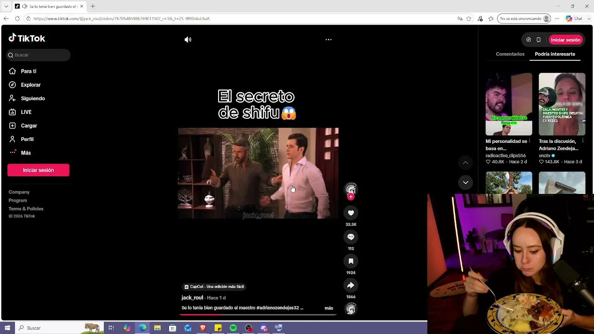Switch to the Podría interesarte tab
The height and width of the screenshot is (334, 594).
tap(555, 54)
